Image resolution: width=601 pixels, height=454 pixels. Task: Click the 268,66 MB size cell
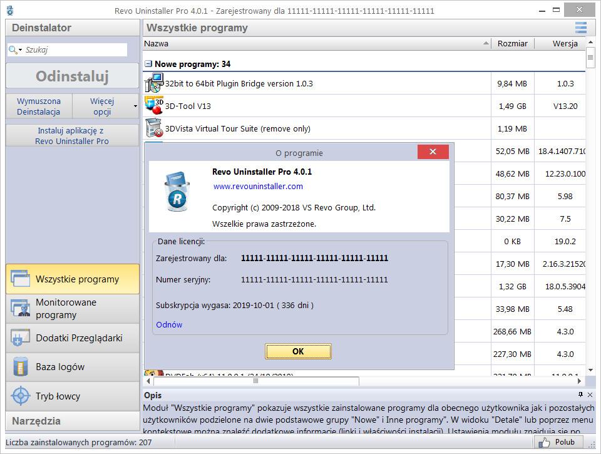click(x=512, y=332)
